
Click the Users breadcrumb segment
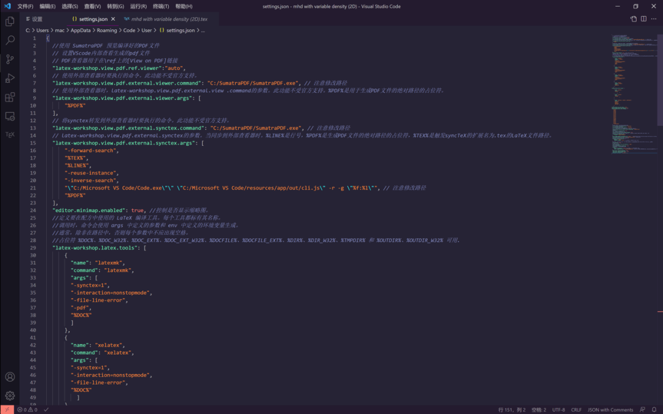tap(42, 31)
